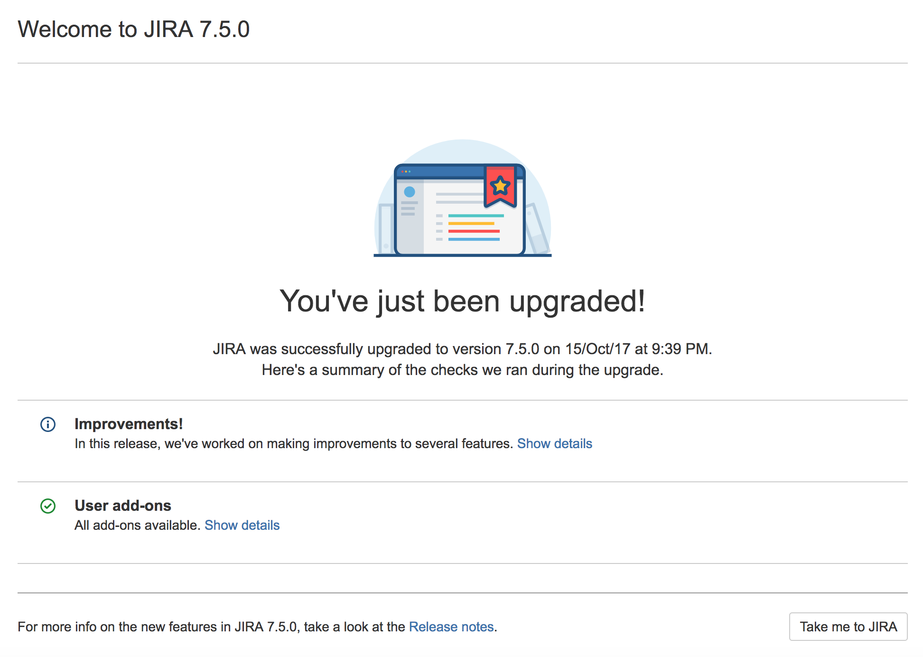923x657 pixels.
Task: Show details for User add-ons
Action: point(242,525)
